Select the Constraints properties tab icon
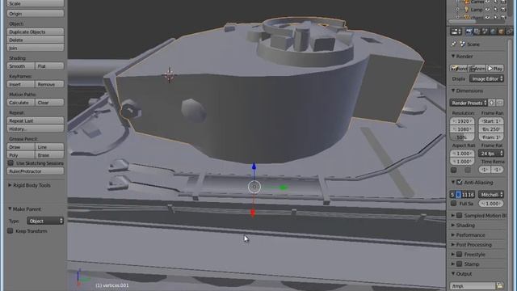Viewport: 517px width, 291px height. (x=509, y=32)
